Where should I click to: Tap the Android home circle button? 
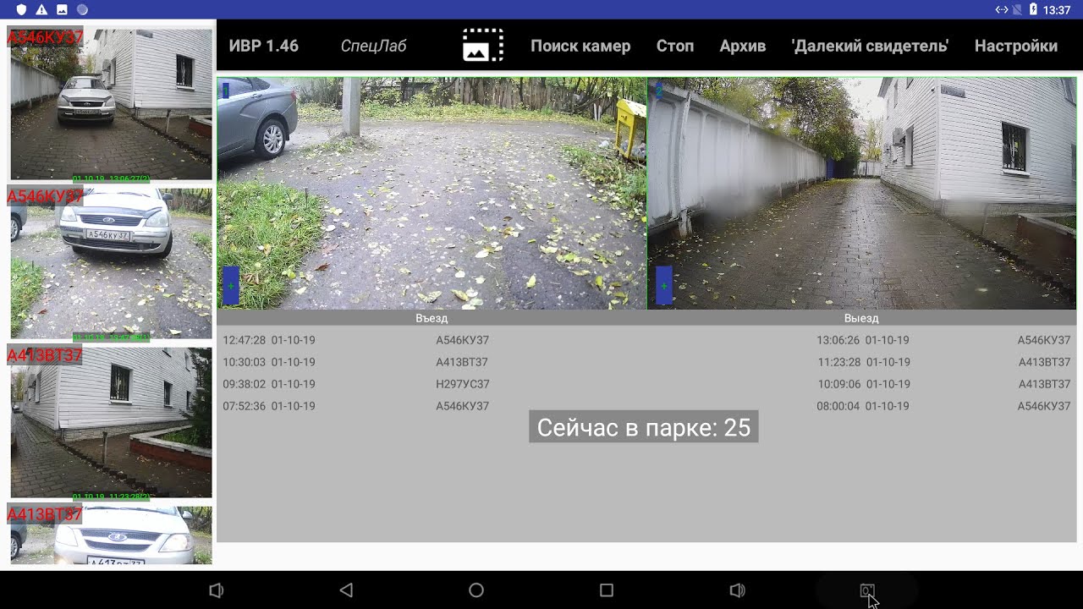tap(476, 590)
